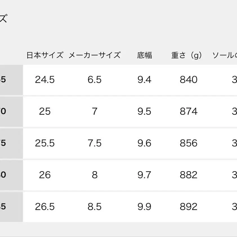Image resolution: width=237 pixels, height=237 pixels.
Task: Click the weight value 840
Action: pos(189,80)
